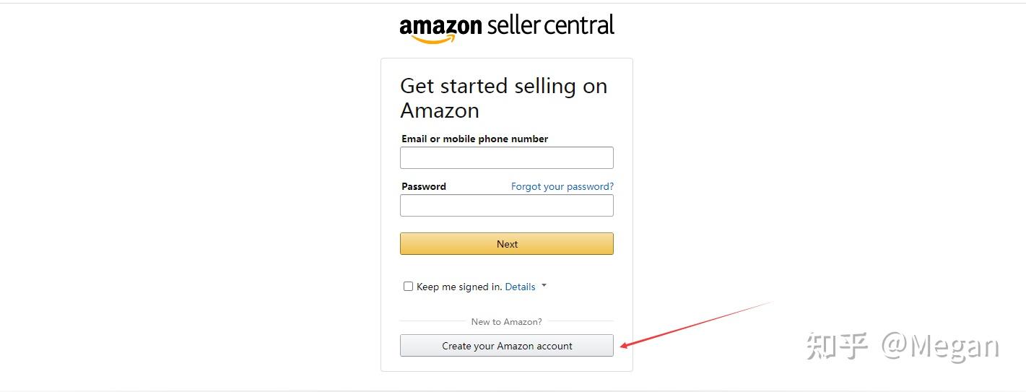The height and width of the screenshot is (392, 1026).
Task: Click the 'New to Amazon?' divider text
Action: pos(506,322)
